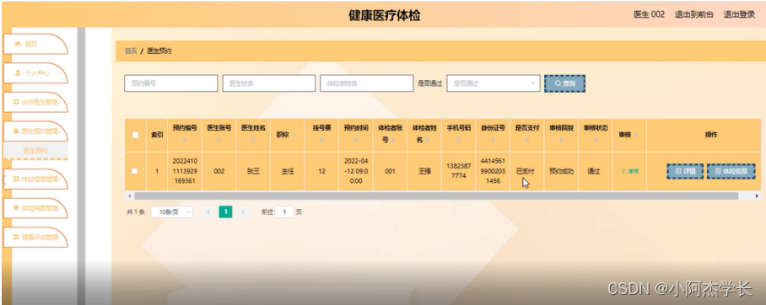
Task: Open 体检信息 for the appointment row
Action: tap(731, 171)
